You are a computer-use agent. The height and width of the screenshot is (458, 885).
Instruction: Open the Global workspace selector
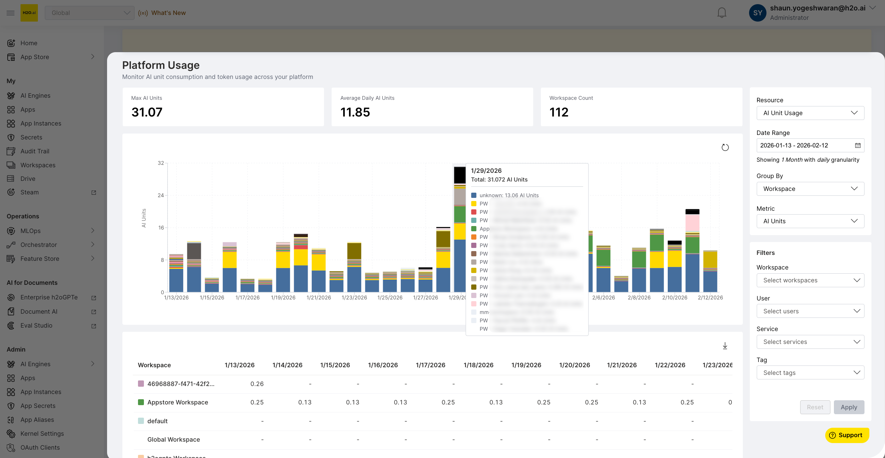click(89, 13)
